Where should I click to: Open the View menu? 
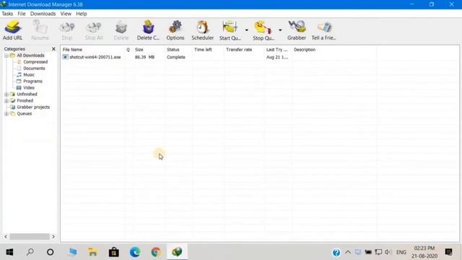pos(66,14)
